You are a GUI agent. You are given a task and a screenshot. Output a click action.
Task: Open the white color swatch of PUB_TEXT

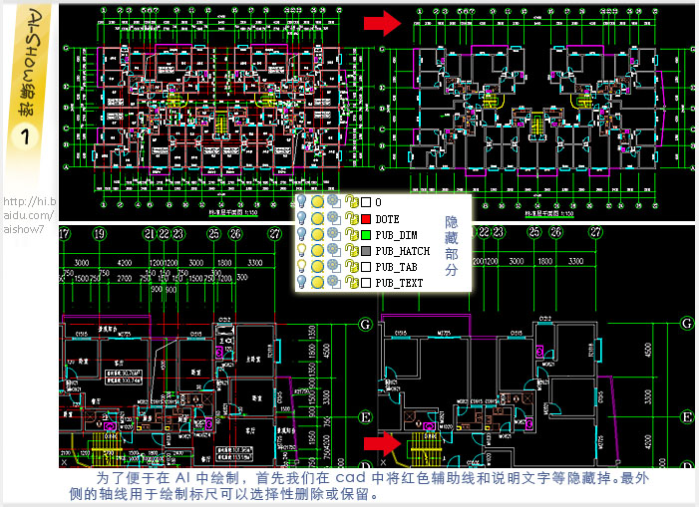366,283
